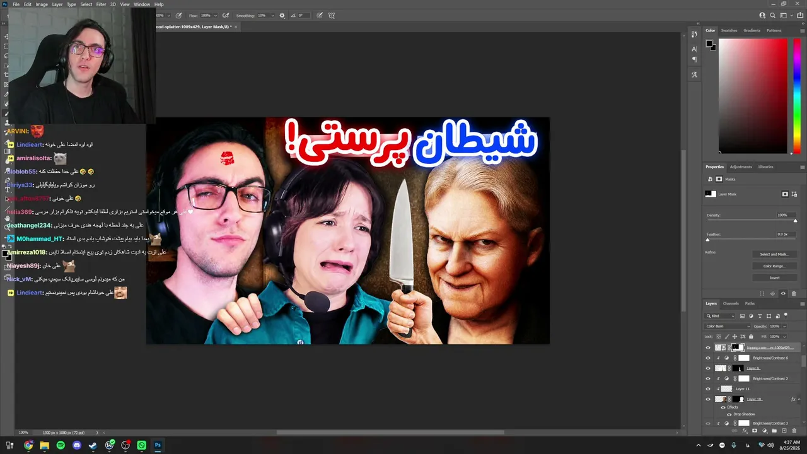Screen dimensions: 807x454
Task: Filter layers by pixel layer icon
Action: pyautogui.click(x=742, y=316)
